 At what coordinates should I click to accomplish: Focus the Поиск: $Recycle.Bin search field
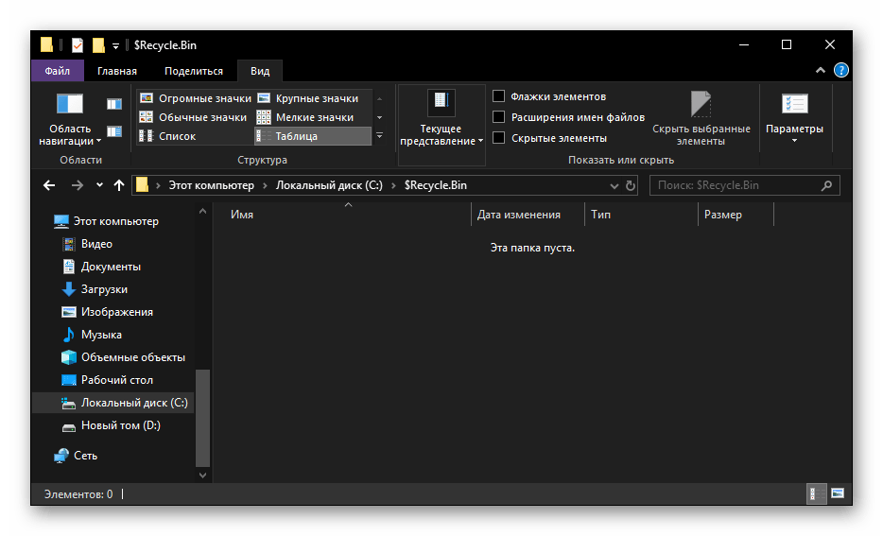coord(744,185)
